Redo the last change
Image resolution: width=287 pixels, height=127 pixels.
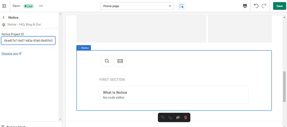click(x=264, y=6)
